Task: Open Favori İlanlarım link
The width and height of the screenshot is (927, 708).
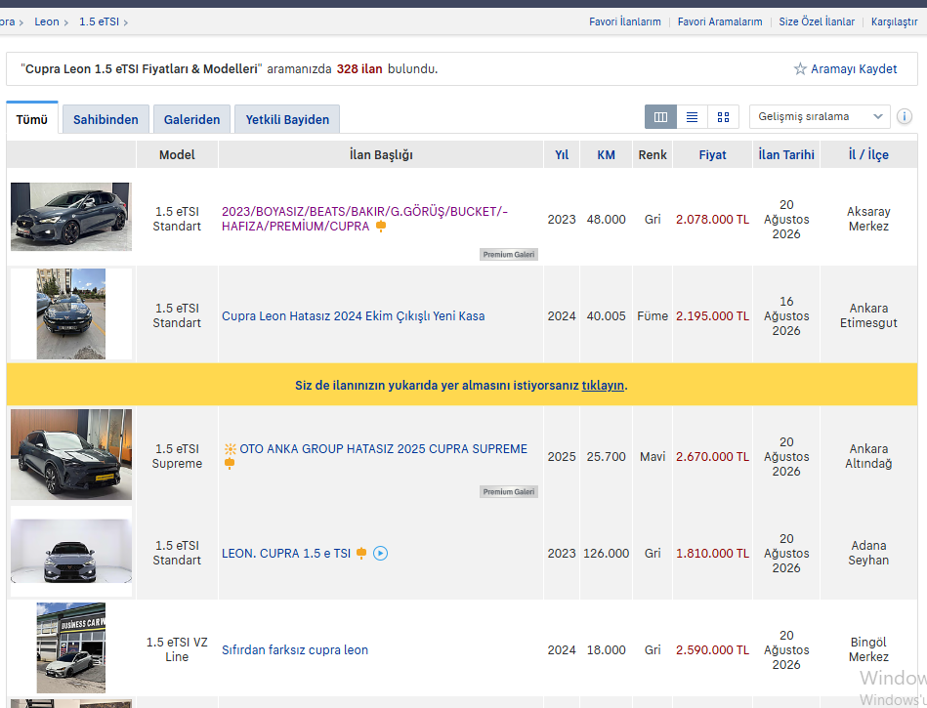Action: (625, 21)
